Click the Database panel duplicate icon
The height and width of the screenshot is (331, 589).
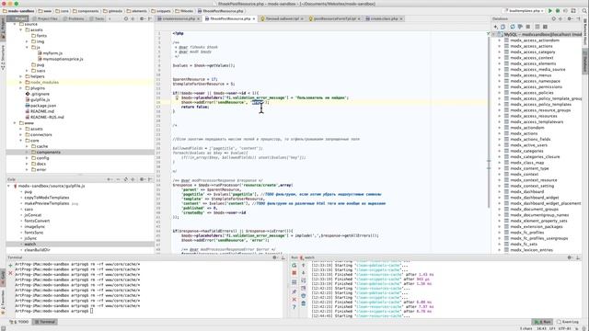click(503, 27)
